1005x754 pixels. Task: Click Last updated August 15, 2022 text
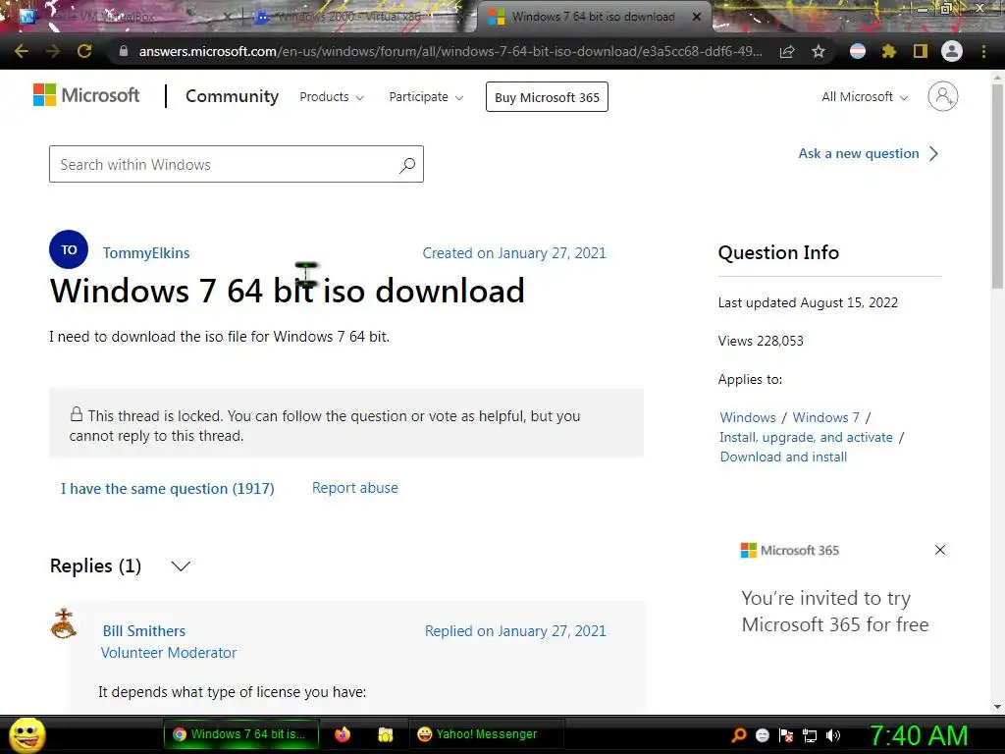point(808,302)
